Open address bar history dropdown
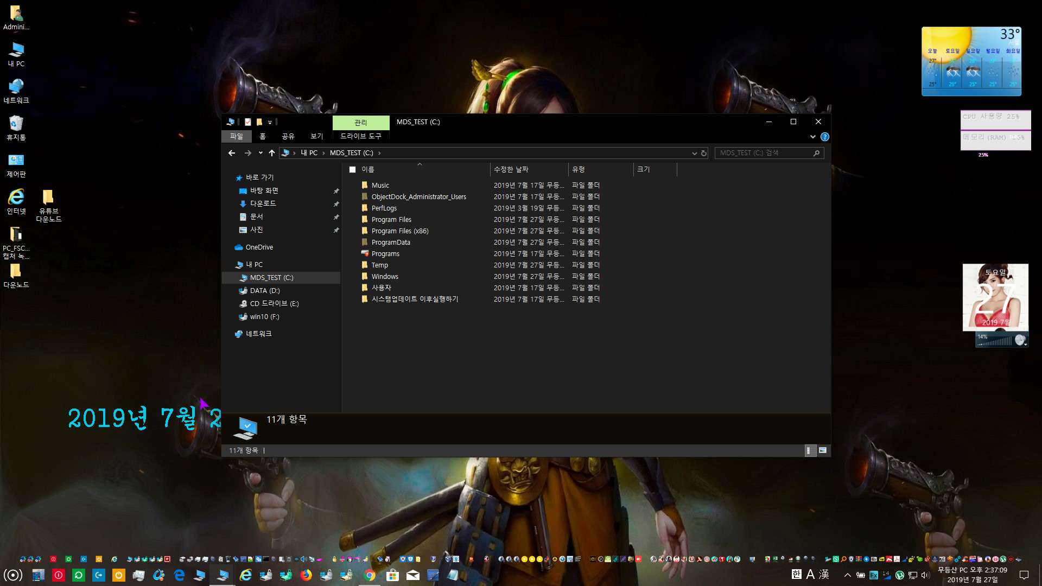Screen dimensions: 1042x586 click(x=694, y=154)
